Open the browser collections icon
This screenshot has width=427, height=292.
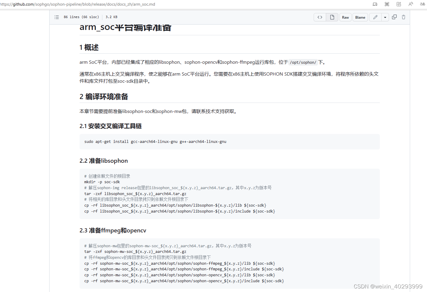click(x=399, y=4)
